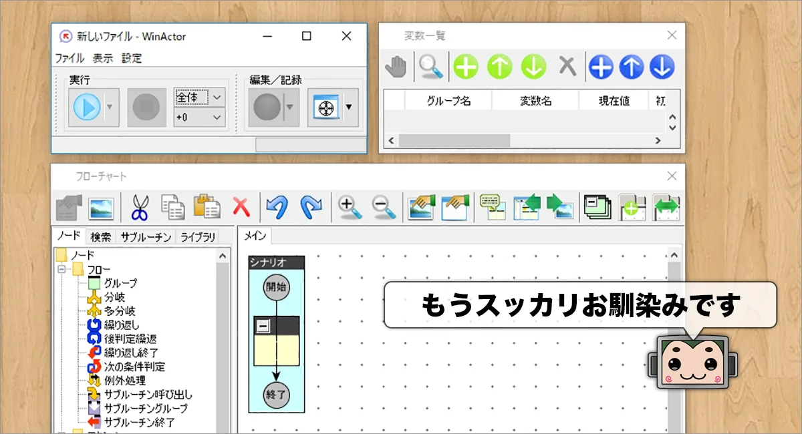Click the green down-arrow icon in 変数一覧
This screenshot has width=802, height=434.
533,67
